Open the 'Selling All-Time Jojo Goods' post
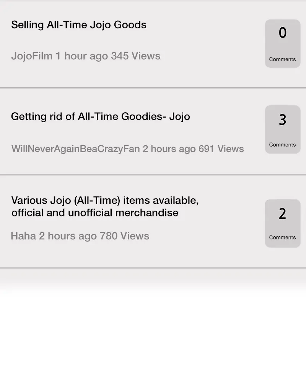Screen dimensions: 306x383 point(78,25)
